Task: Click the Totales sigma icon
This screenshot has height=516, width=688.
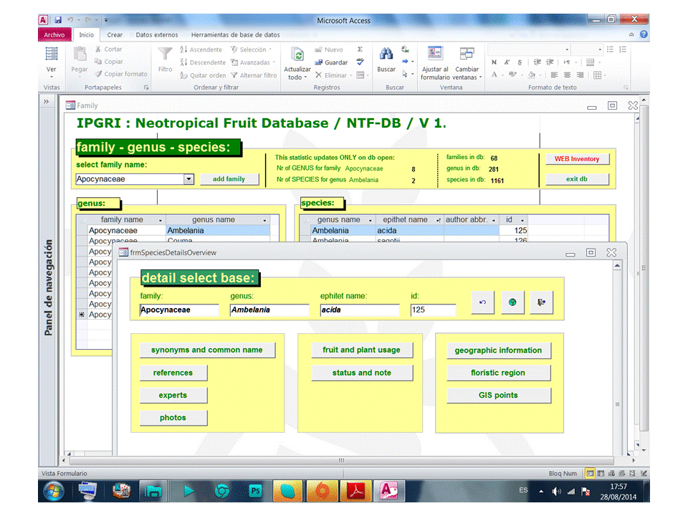Action: (360, 49)
